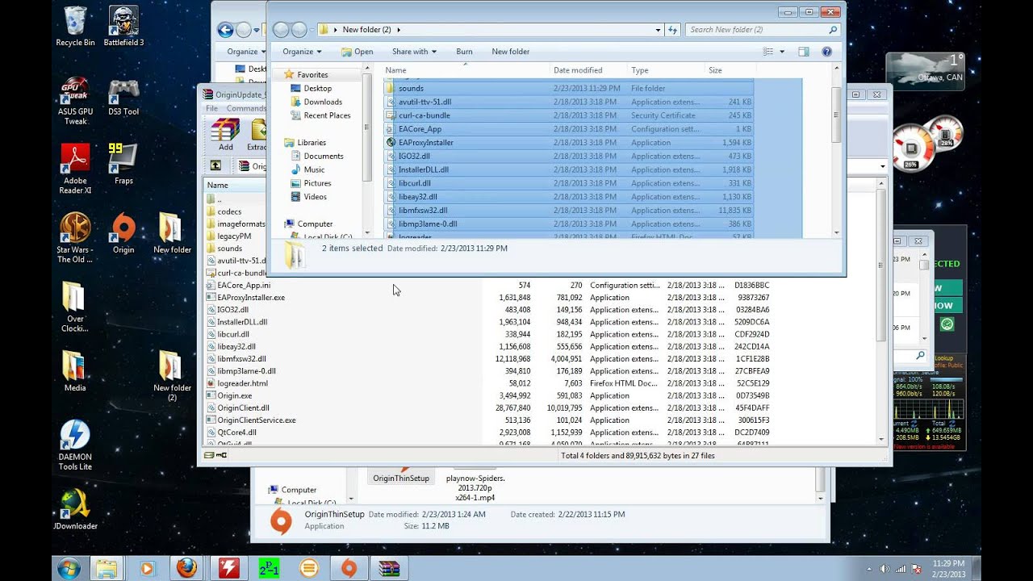Select Over Clocking desktop folder
Screen dimensions: 1033x581
[x=73, y=307]
